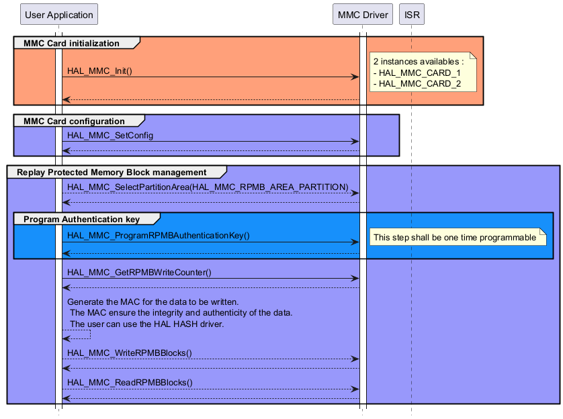Select the MMC Card initialization frame label

[71, 43]
